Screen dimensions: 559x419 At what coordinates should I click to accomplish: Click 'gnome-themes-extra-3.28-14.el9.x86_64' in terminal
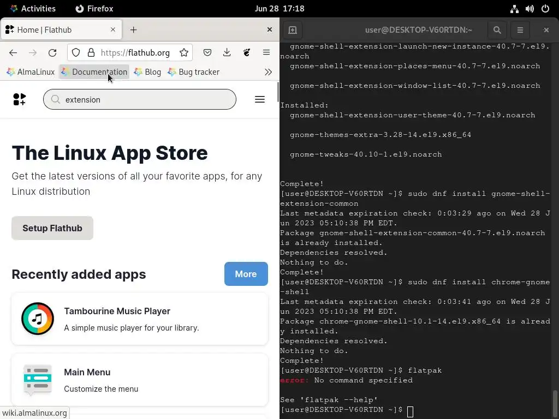380,135
